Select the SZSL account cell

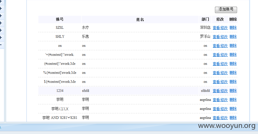(x=60, y=27)
